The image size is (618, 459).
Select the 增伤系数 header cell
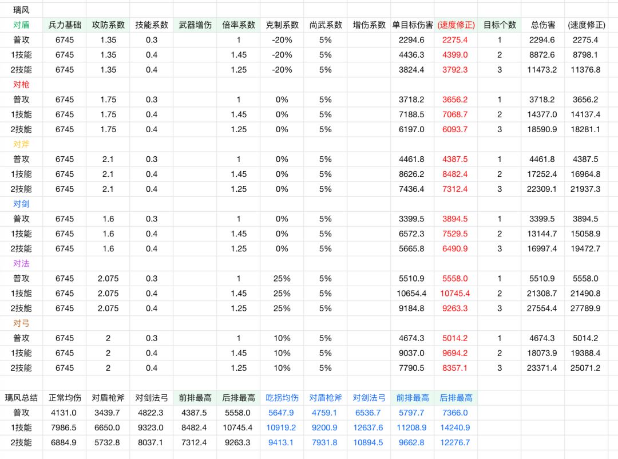(x=369, y=25)
